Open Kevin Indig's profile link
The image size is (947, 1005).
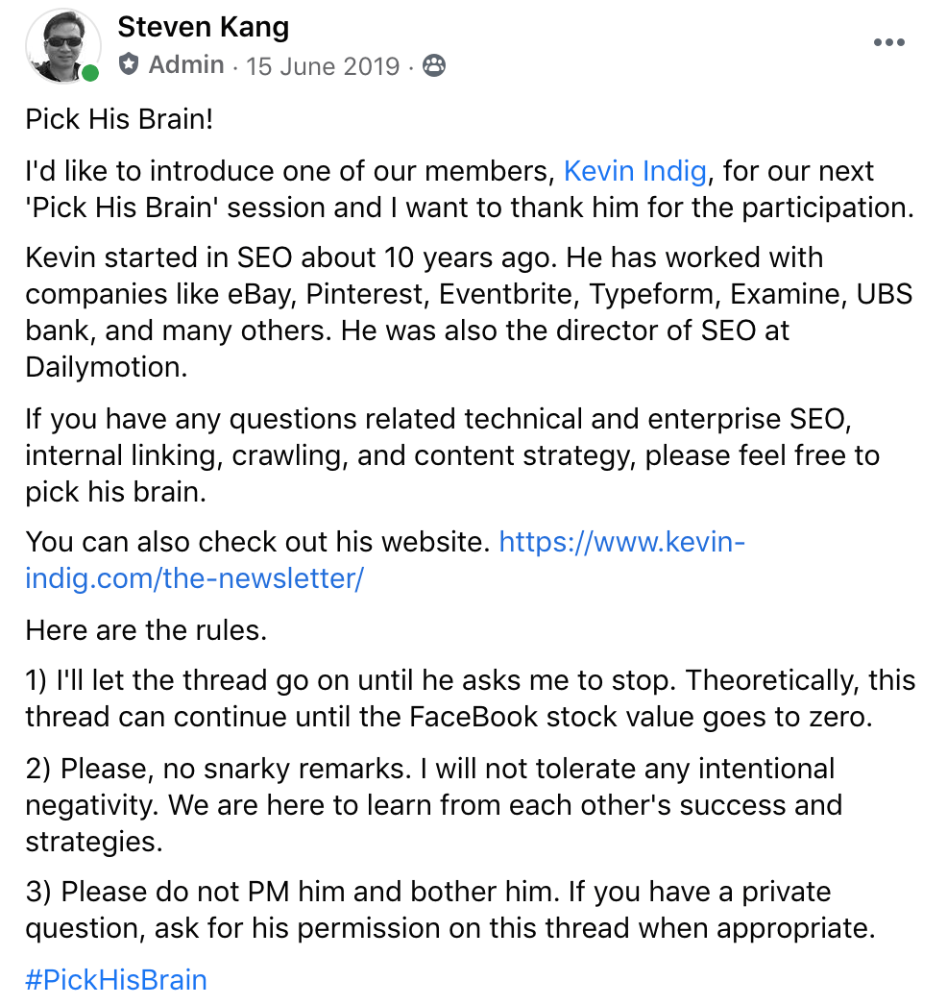[635, 170]
